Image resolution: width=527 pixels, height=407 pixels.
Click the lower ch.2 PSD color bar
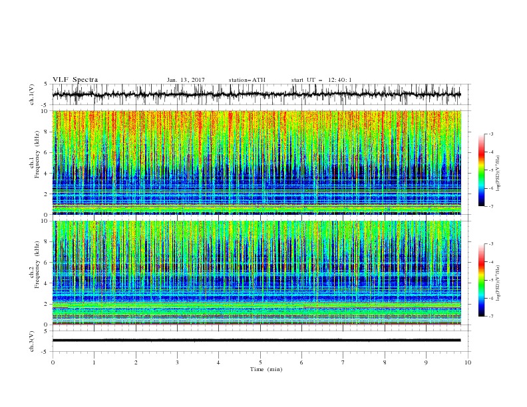pos(481,280)
